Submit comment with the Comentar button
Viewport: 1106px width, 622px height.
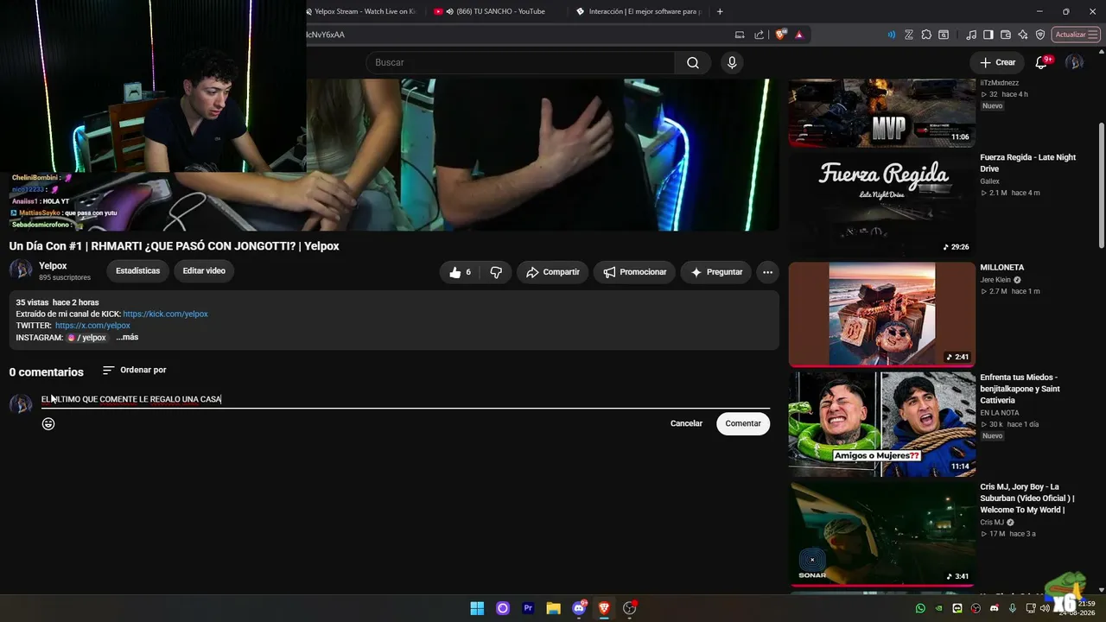[x=743, y=423]
